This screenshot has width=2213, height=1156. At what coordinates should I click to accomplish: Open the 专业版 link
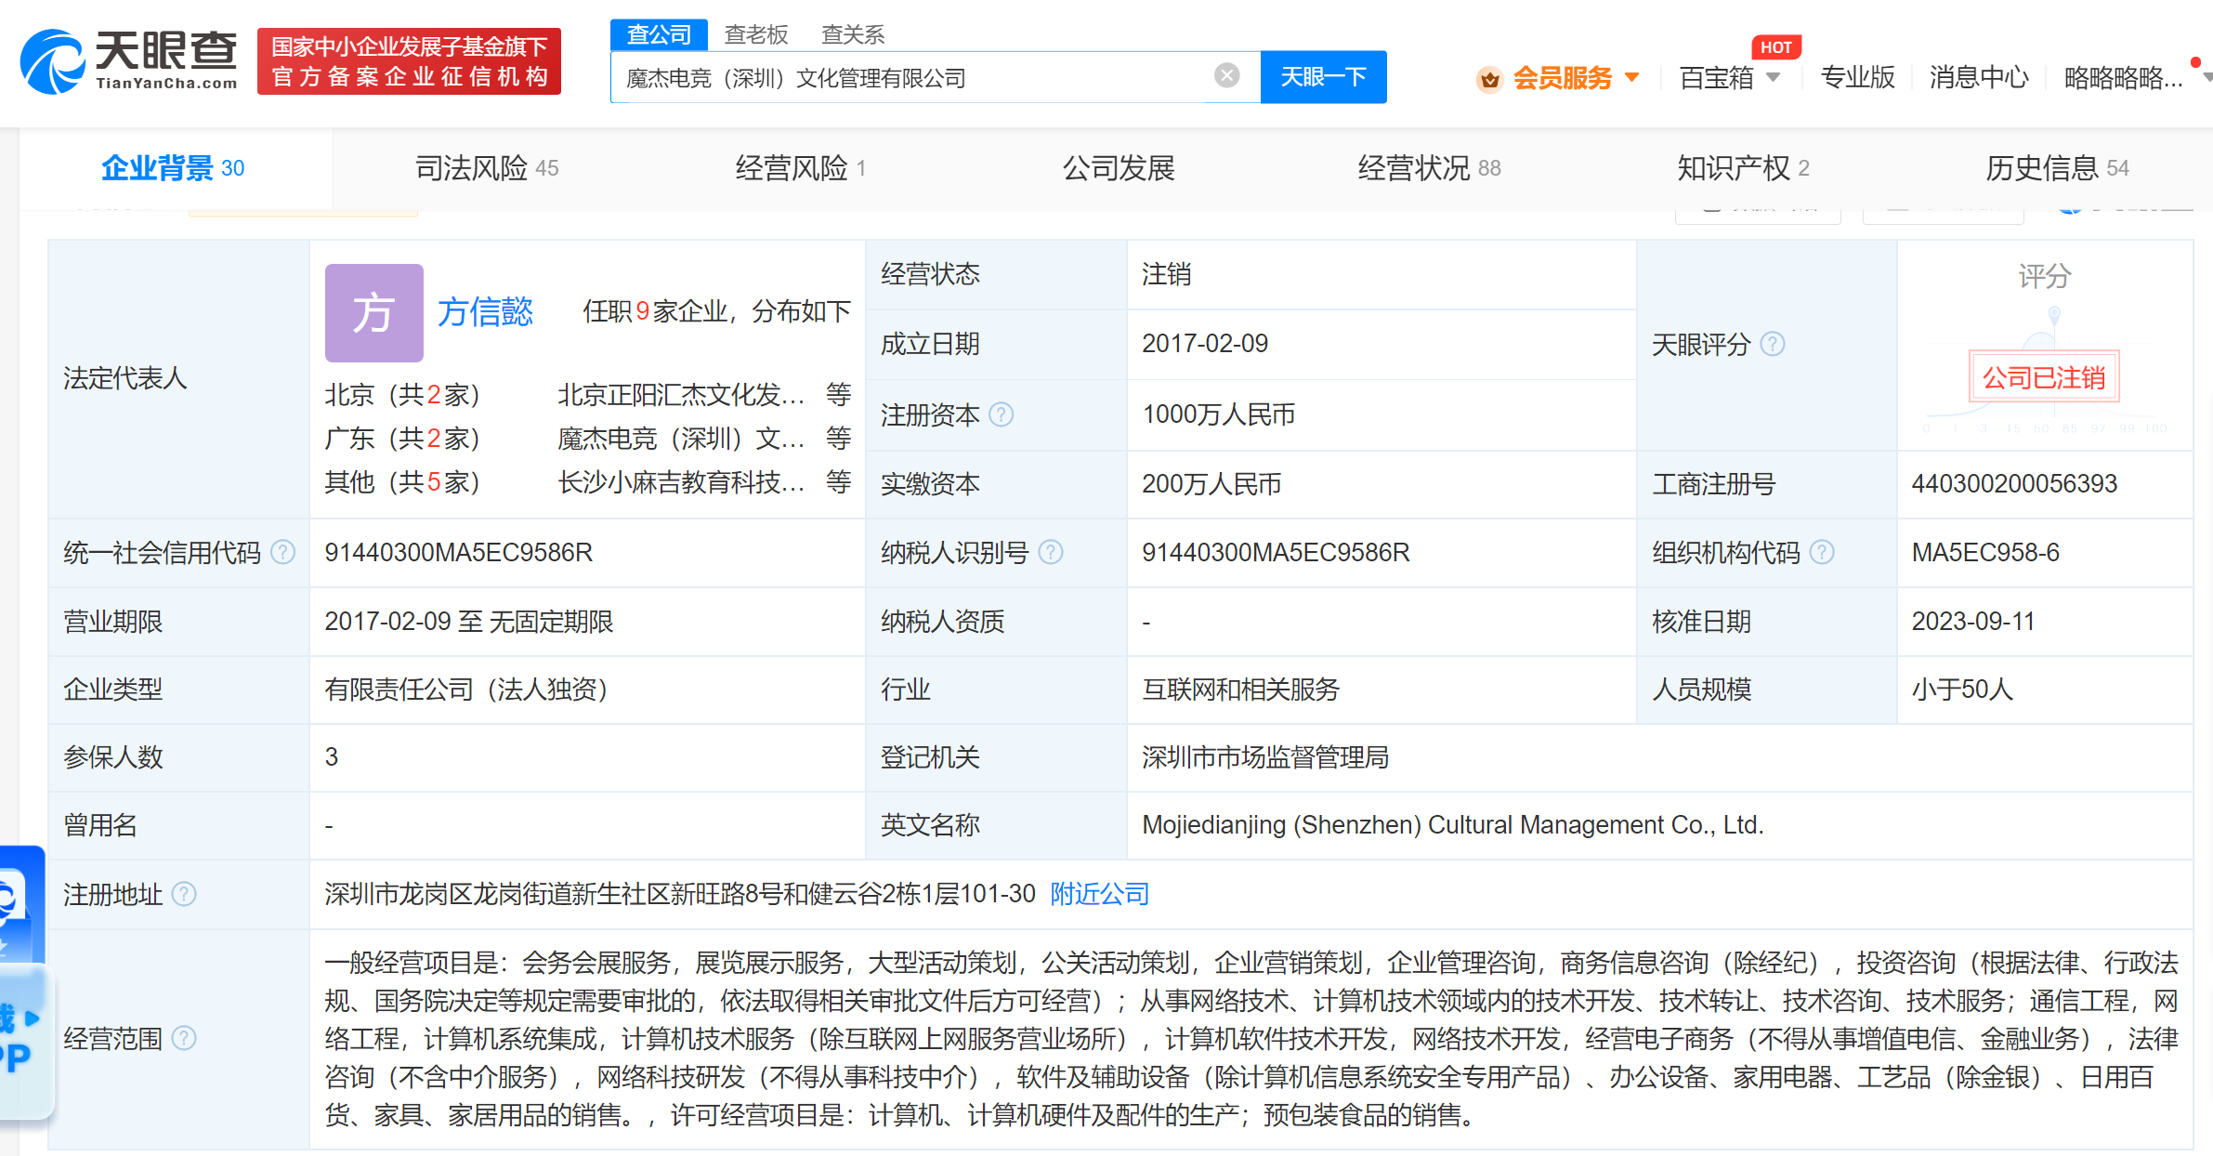[1857, 77]
